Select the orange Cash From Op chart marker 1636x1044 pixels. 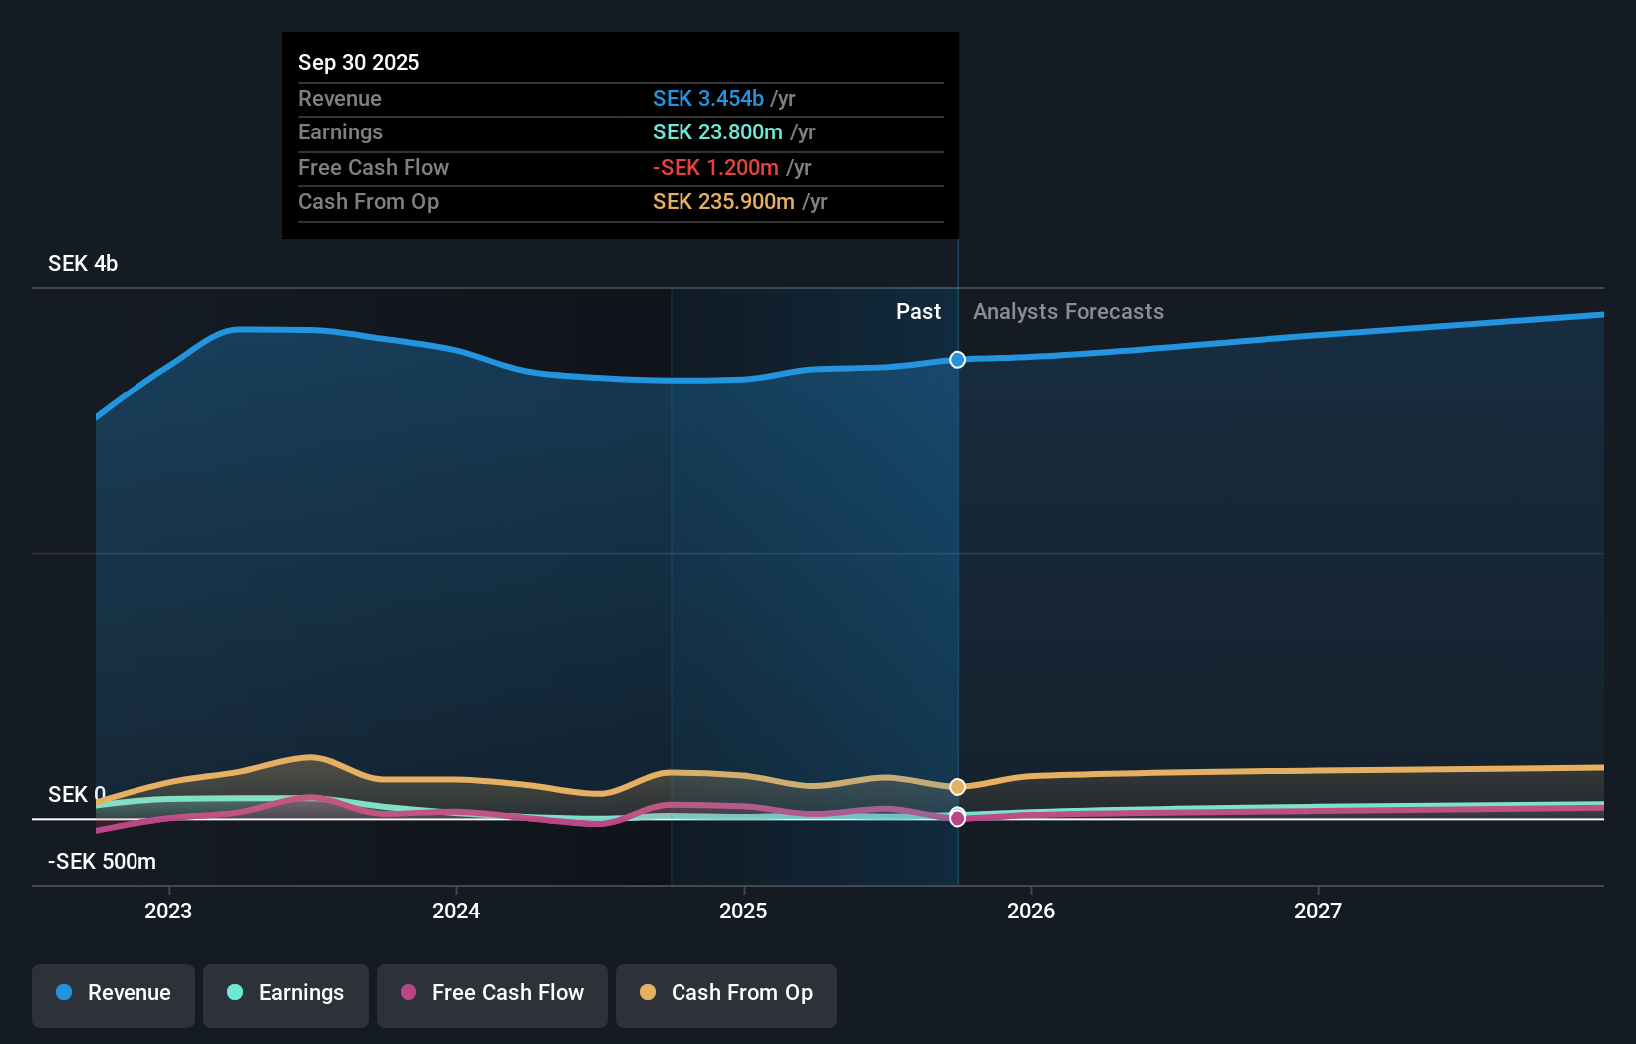pyautogui.click(x=957, y=786)
